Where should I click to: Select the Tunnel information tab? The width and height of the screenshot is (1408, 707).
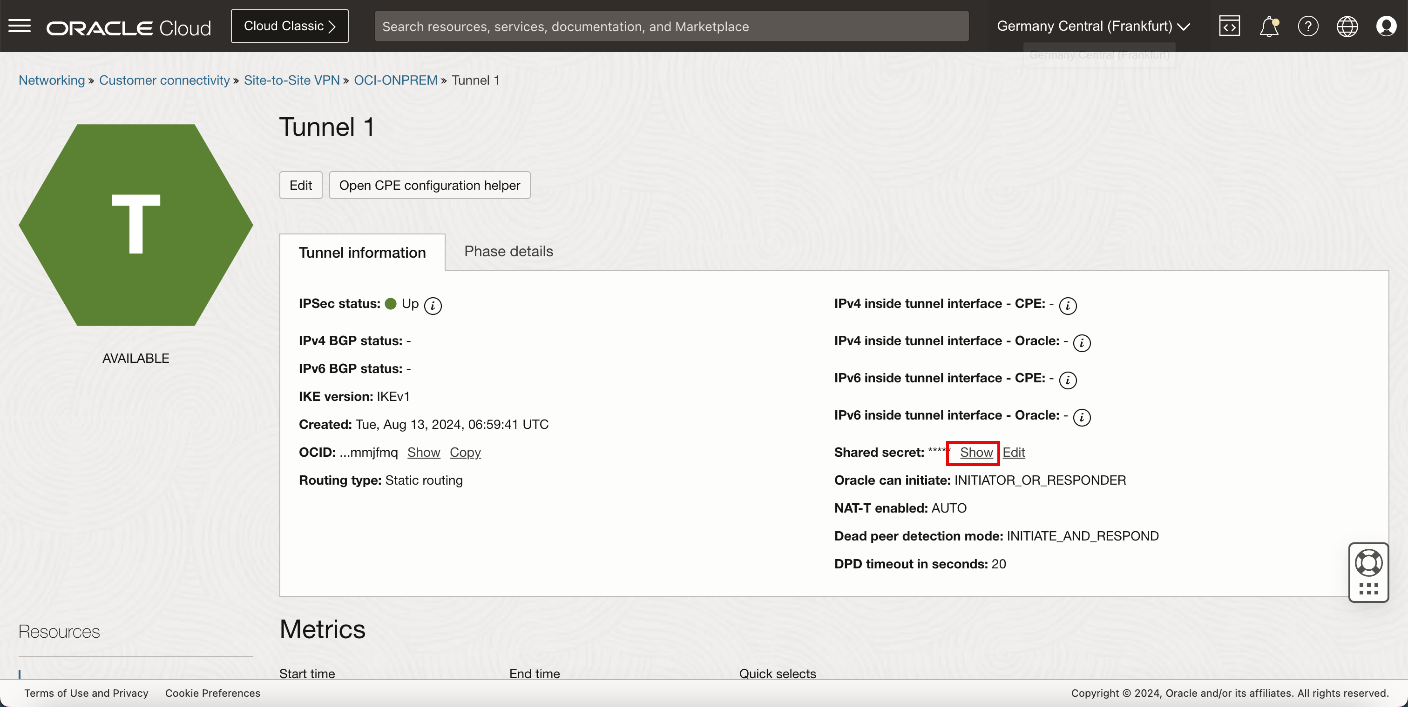(362, 252)
